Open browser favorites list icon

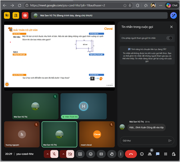point(146,5)
